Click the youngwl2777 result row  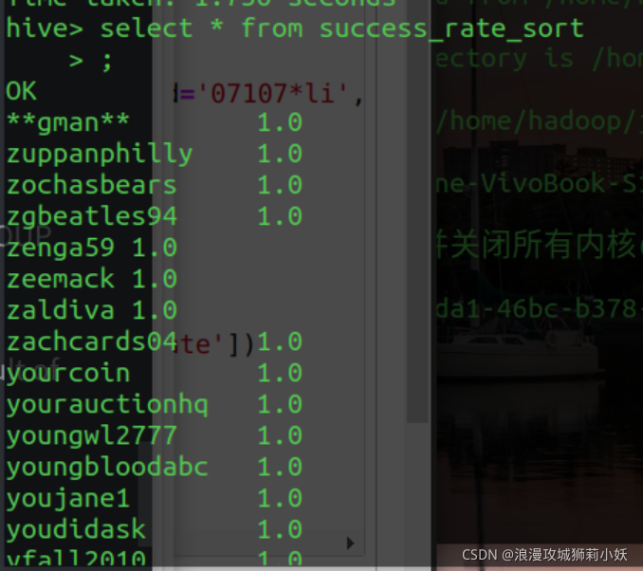pos(155,436)
